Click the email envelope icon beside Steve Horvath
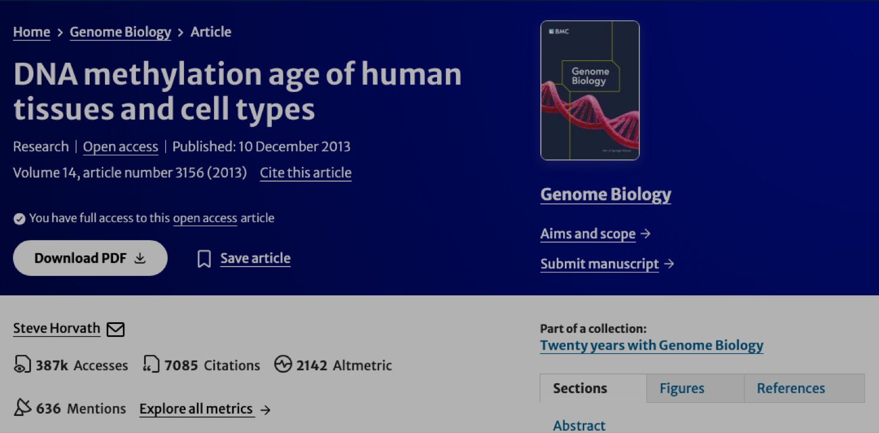 tap(115, 330)
